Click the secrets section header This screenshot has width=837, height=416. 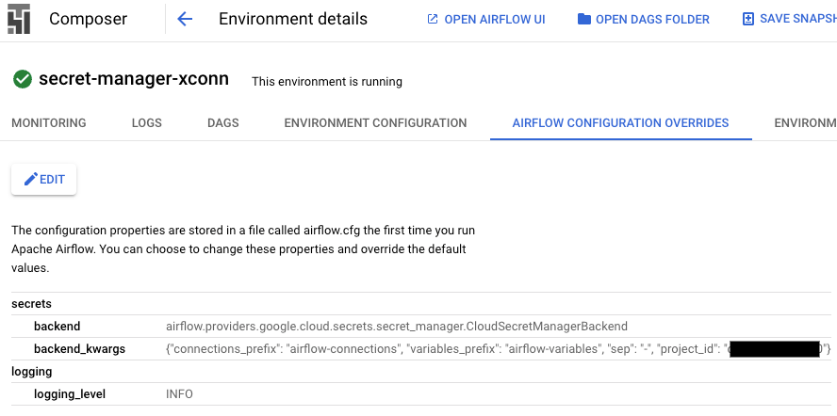pyautogui.click(x=31, y=303)
